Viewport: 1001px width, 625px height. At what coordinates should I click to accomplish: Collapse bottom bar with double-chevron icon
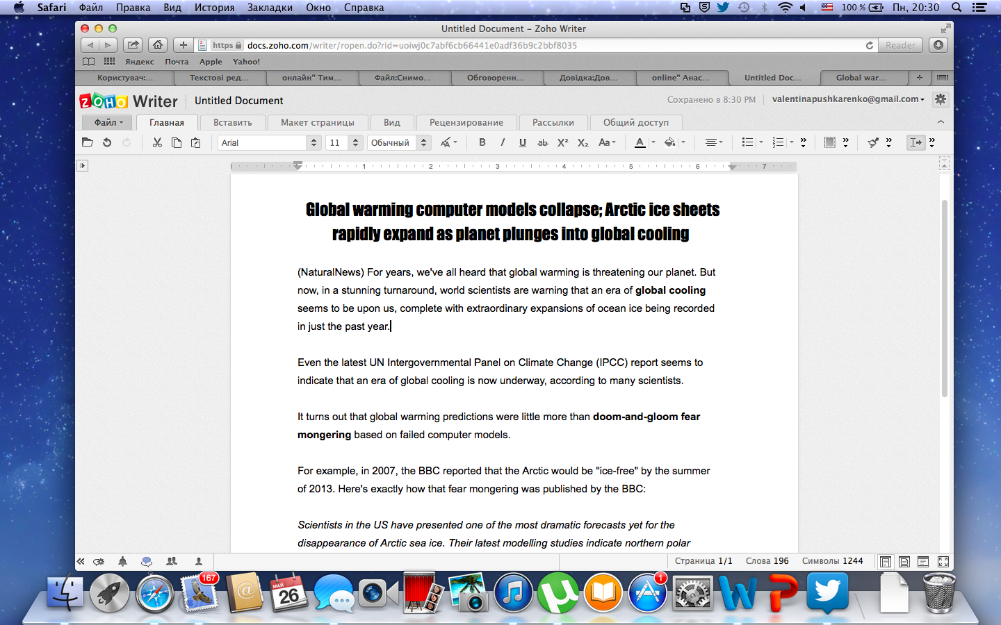(81, 561)
